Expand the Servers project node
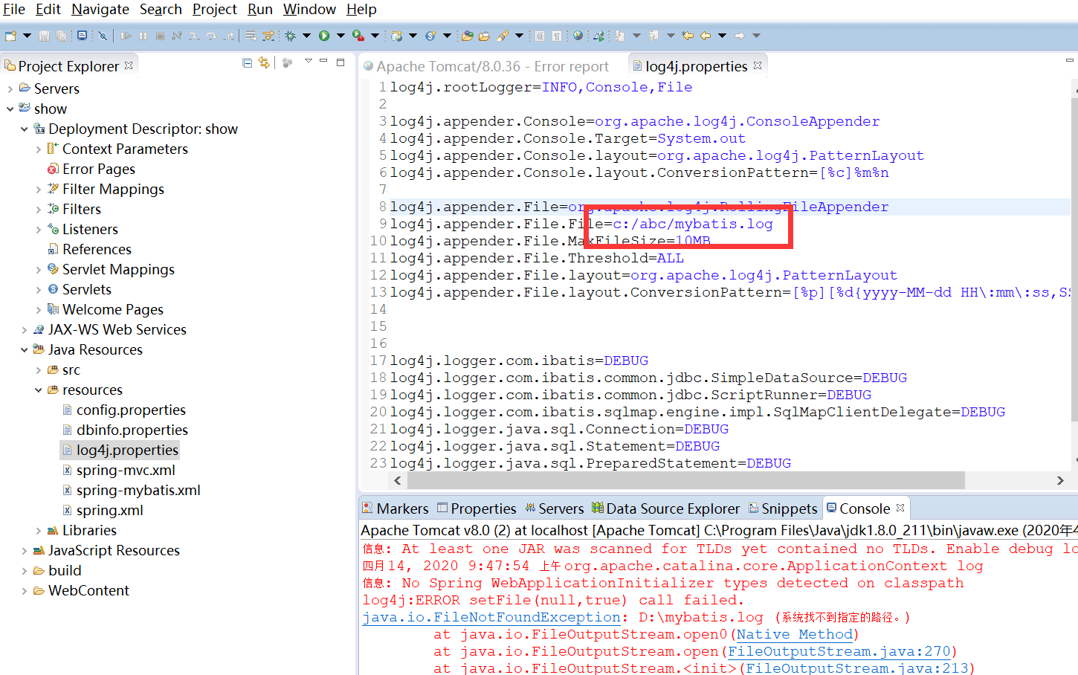Image resolution: width=1078 pixels, height=675 pixels. (10, 88)
